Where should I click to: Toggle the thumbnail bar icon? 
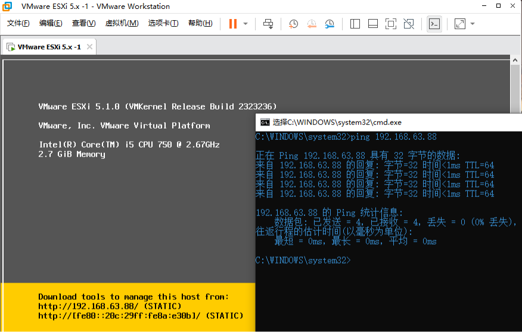[373, 24]
